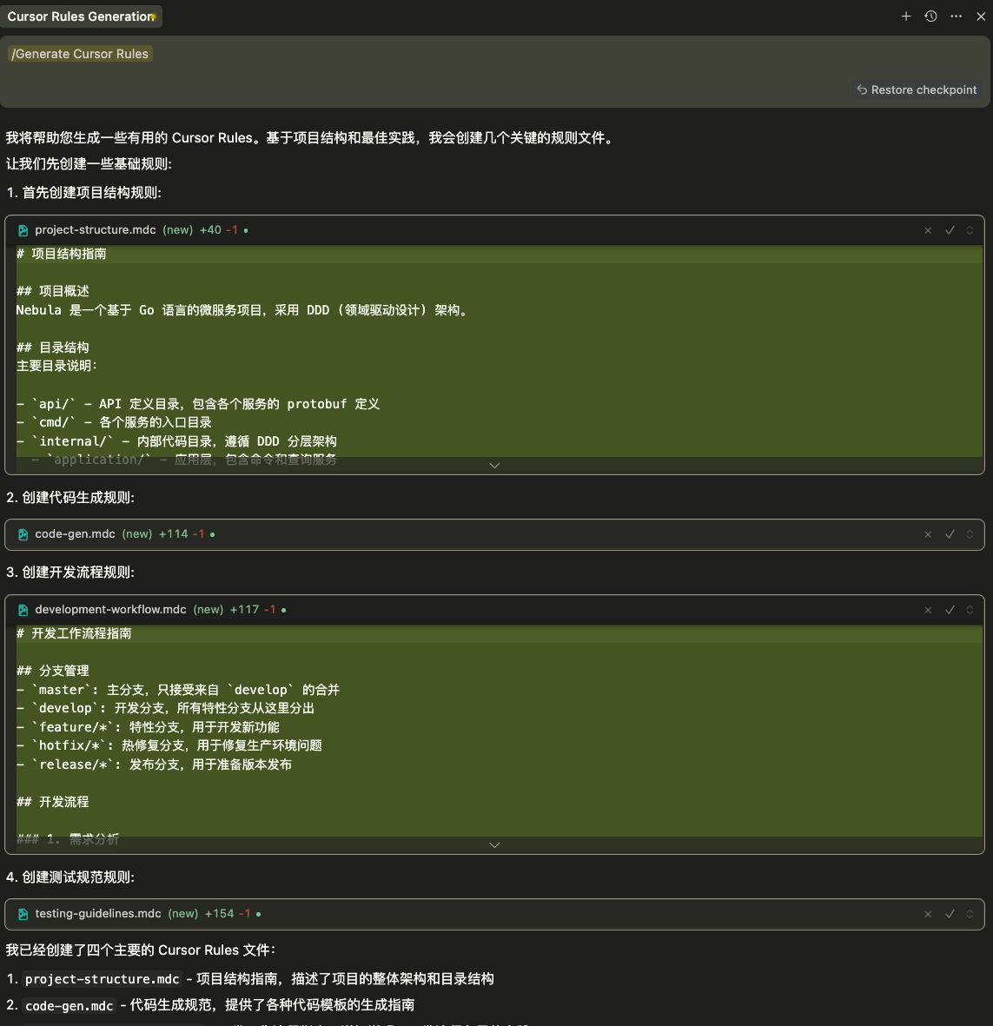The height and width of the screenshot is (1026, 993).
Task: Click Restore checkpoint button
Action: [x=917, y=89]
